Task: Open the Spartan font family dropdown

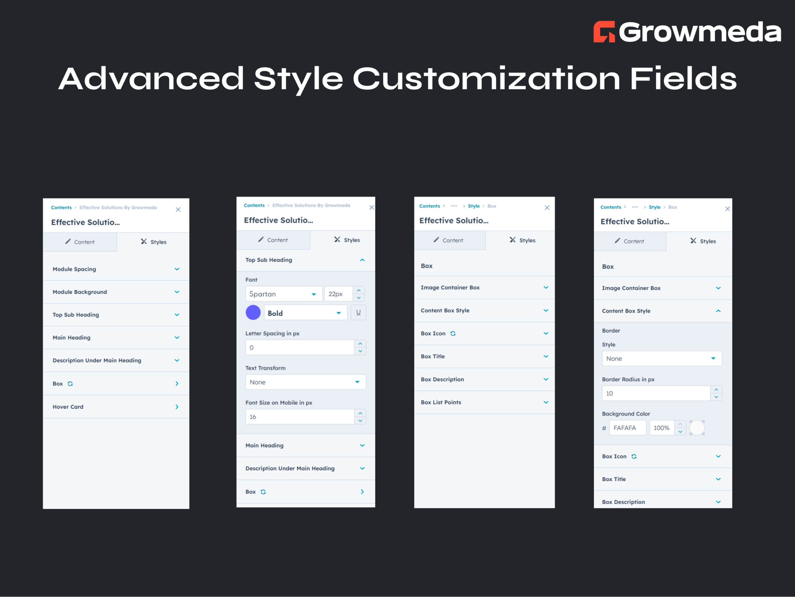Action: coord(284,294)
